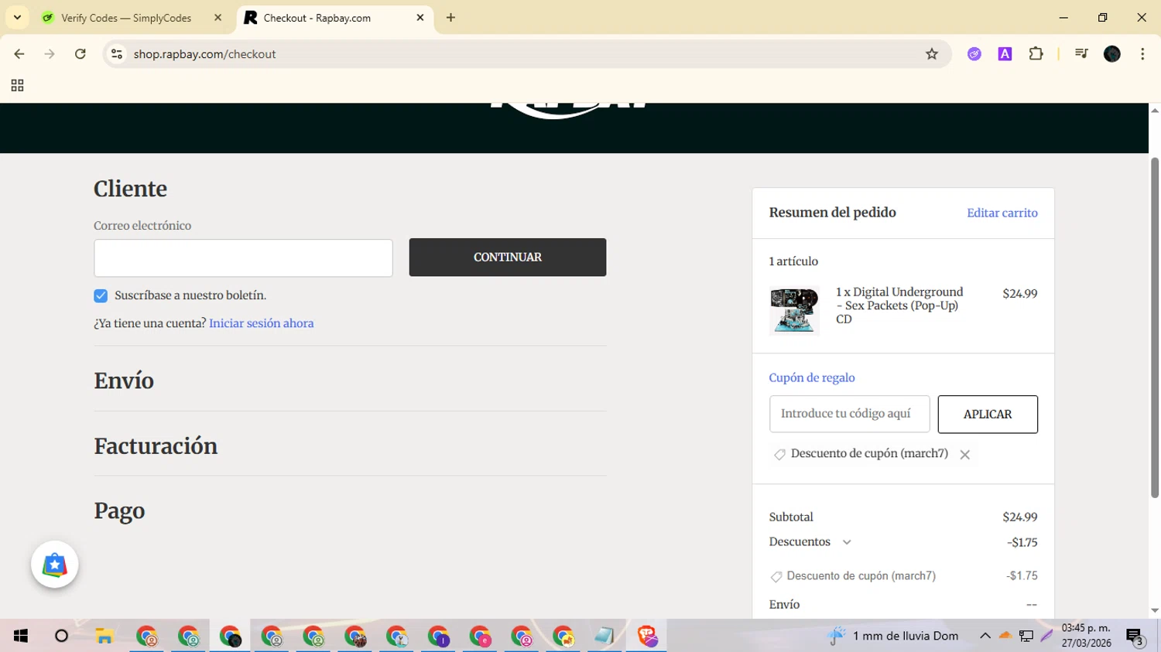The height and width of the screenshot is (652, 1161).
Task: Open File Explorer from the taskbar
Action: point(104,636)
